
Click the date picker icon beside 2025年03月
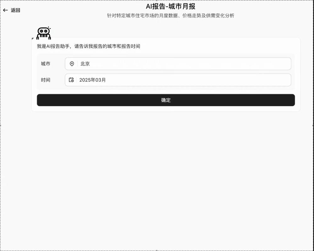[x=72, y=80]
